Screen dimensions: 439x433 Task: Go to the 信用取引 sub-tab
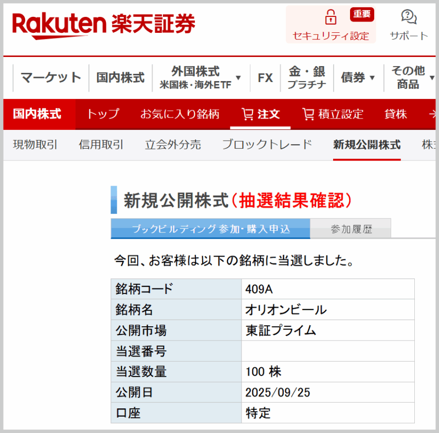tap(101, 145)
